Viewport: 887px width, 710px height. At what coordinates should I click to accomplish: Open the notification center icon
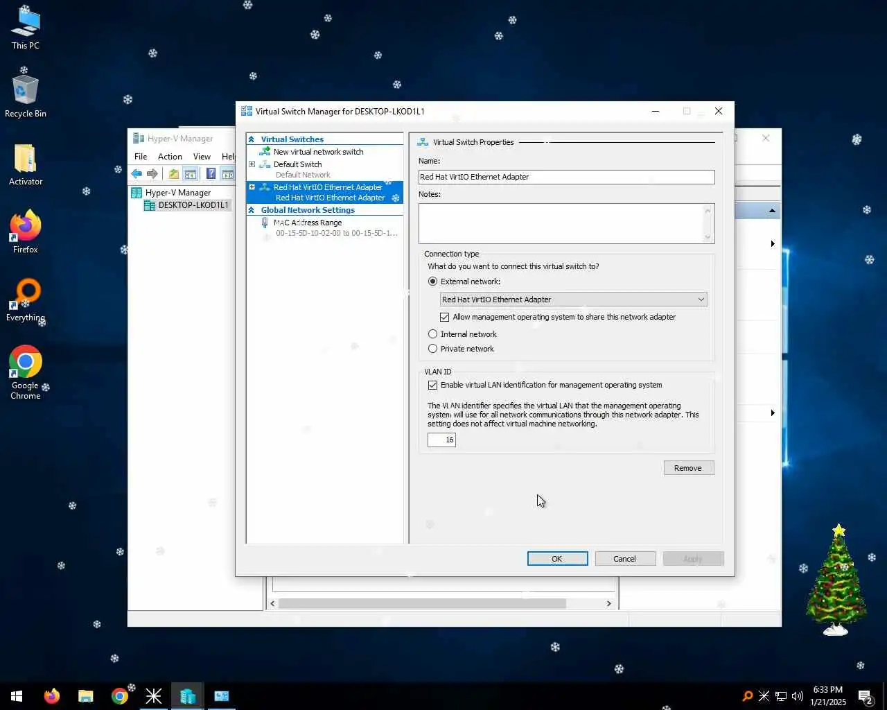[866, 696]
